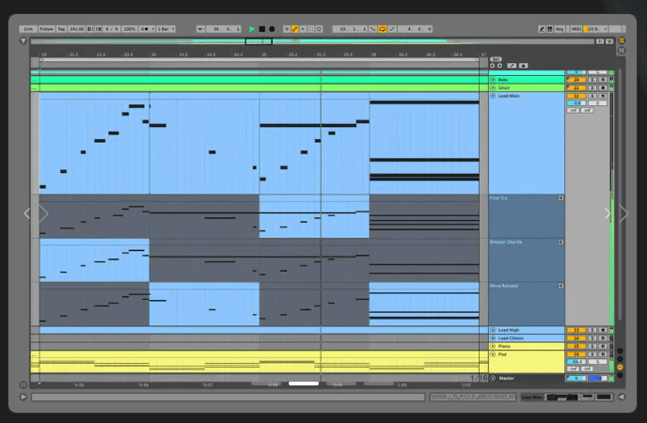
Task: Solo the Lead Main track
Action: (x=592, y=96)
